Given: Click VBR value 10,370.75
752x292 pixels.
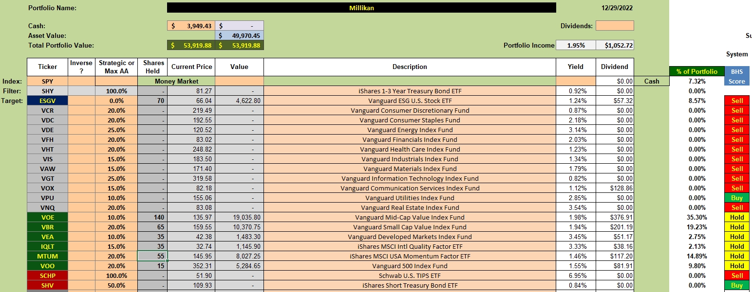Looking at the screenshot, I should (239, 227).
